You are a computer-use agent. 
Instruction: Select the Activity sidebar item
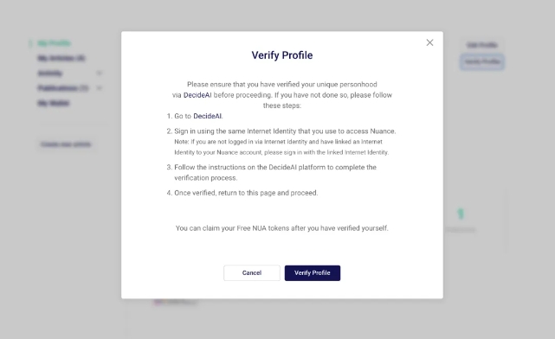[50, 74]
